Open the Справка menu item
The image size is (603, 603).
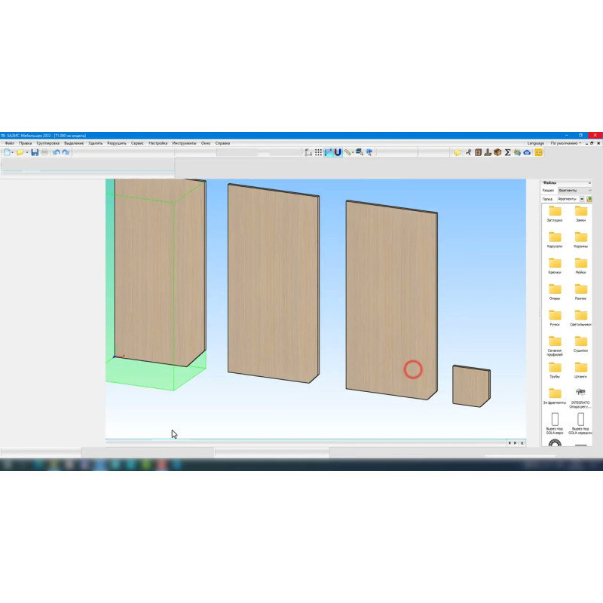[222, 142]
